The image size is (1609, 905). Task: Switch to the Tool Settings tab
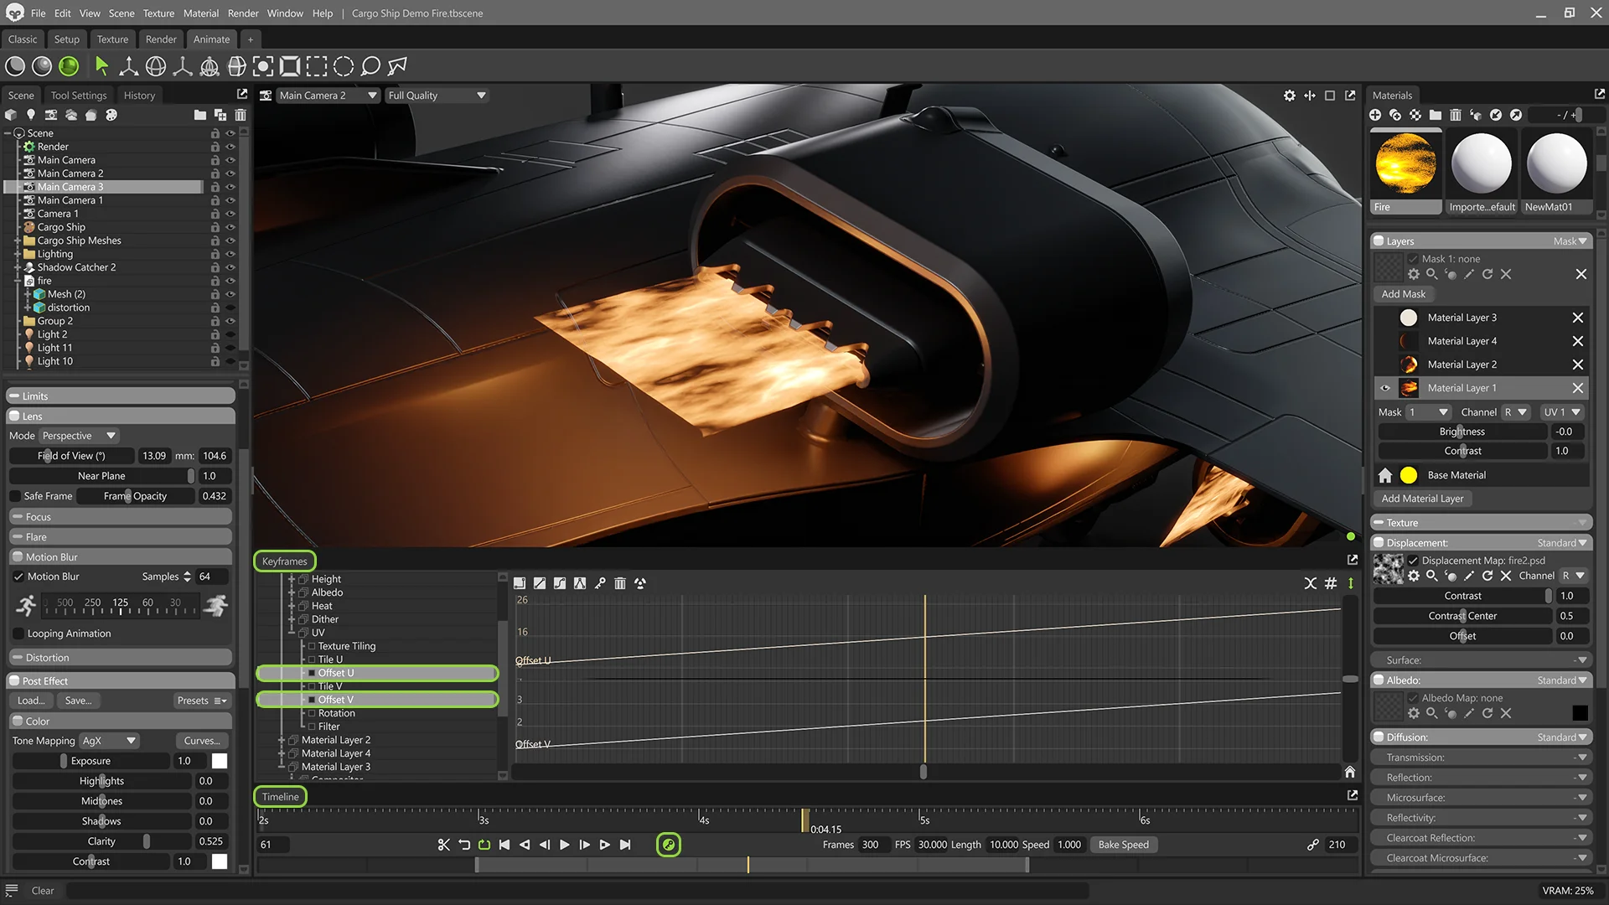79,96
